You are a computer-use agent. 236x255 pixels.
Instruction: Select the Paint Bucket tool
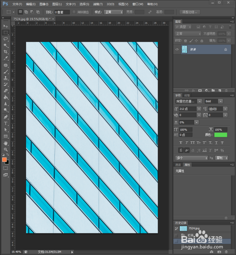coord(5,97)
